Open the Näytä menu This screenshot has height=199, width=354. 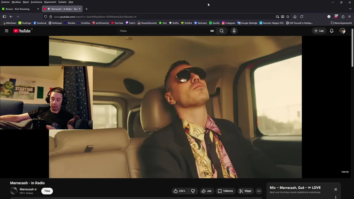click(26, 2)
